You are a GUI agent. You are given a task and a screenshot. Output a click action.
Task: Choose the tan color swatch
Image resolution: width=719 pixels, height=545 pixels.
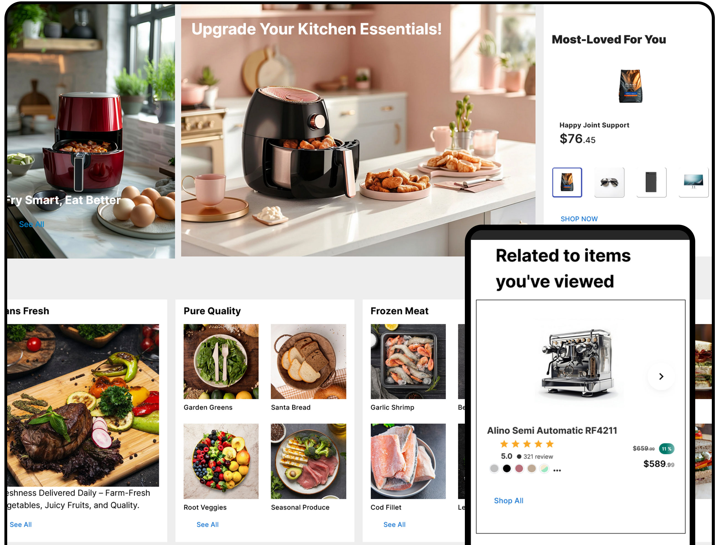(x=532, y=469)
